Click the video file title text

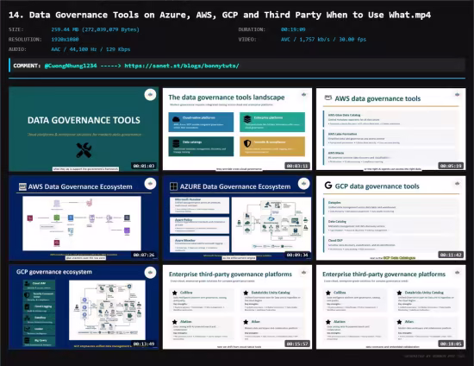[x=220, y=15]
